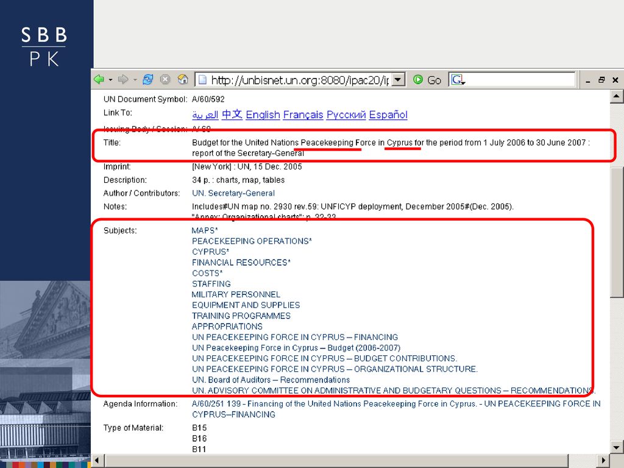Select the COSTS subject link
Image resolution: width=624 pixels, height=468 pixels.
207,274
